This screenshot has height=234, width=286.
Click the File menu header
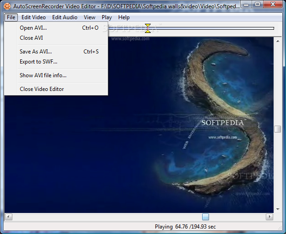(11, 17)
